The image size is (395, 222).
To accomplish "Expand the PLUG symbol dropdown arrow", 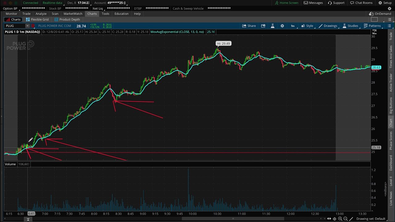I will tap(27, 26).
